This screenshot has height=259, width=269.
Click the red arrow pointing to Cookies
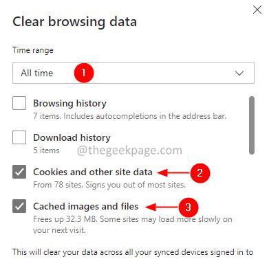173,172
